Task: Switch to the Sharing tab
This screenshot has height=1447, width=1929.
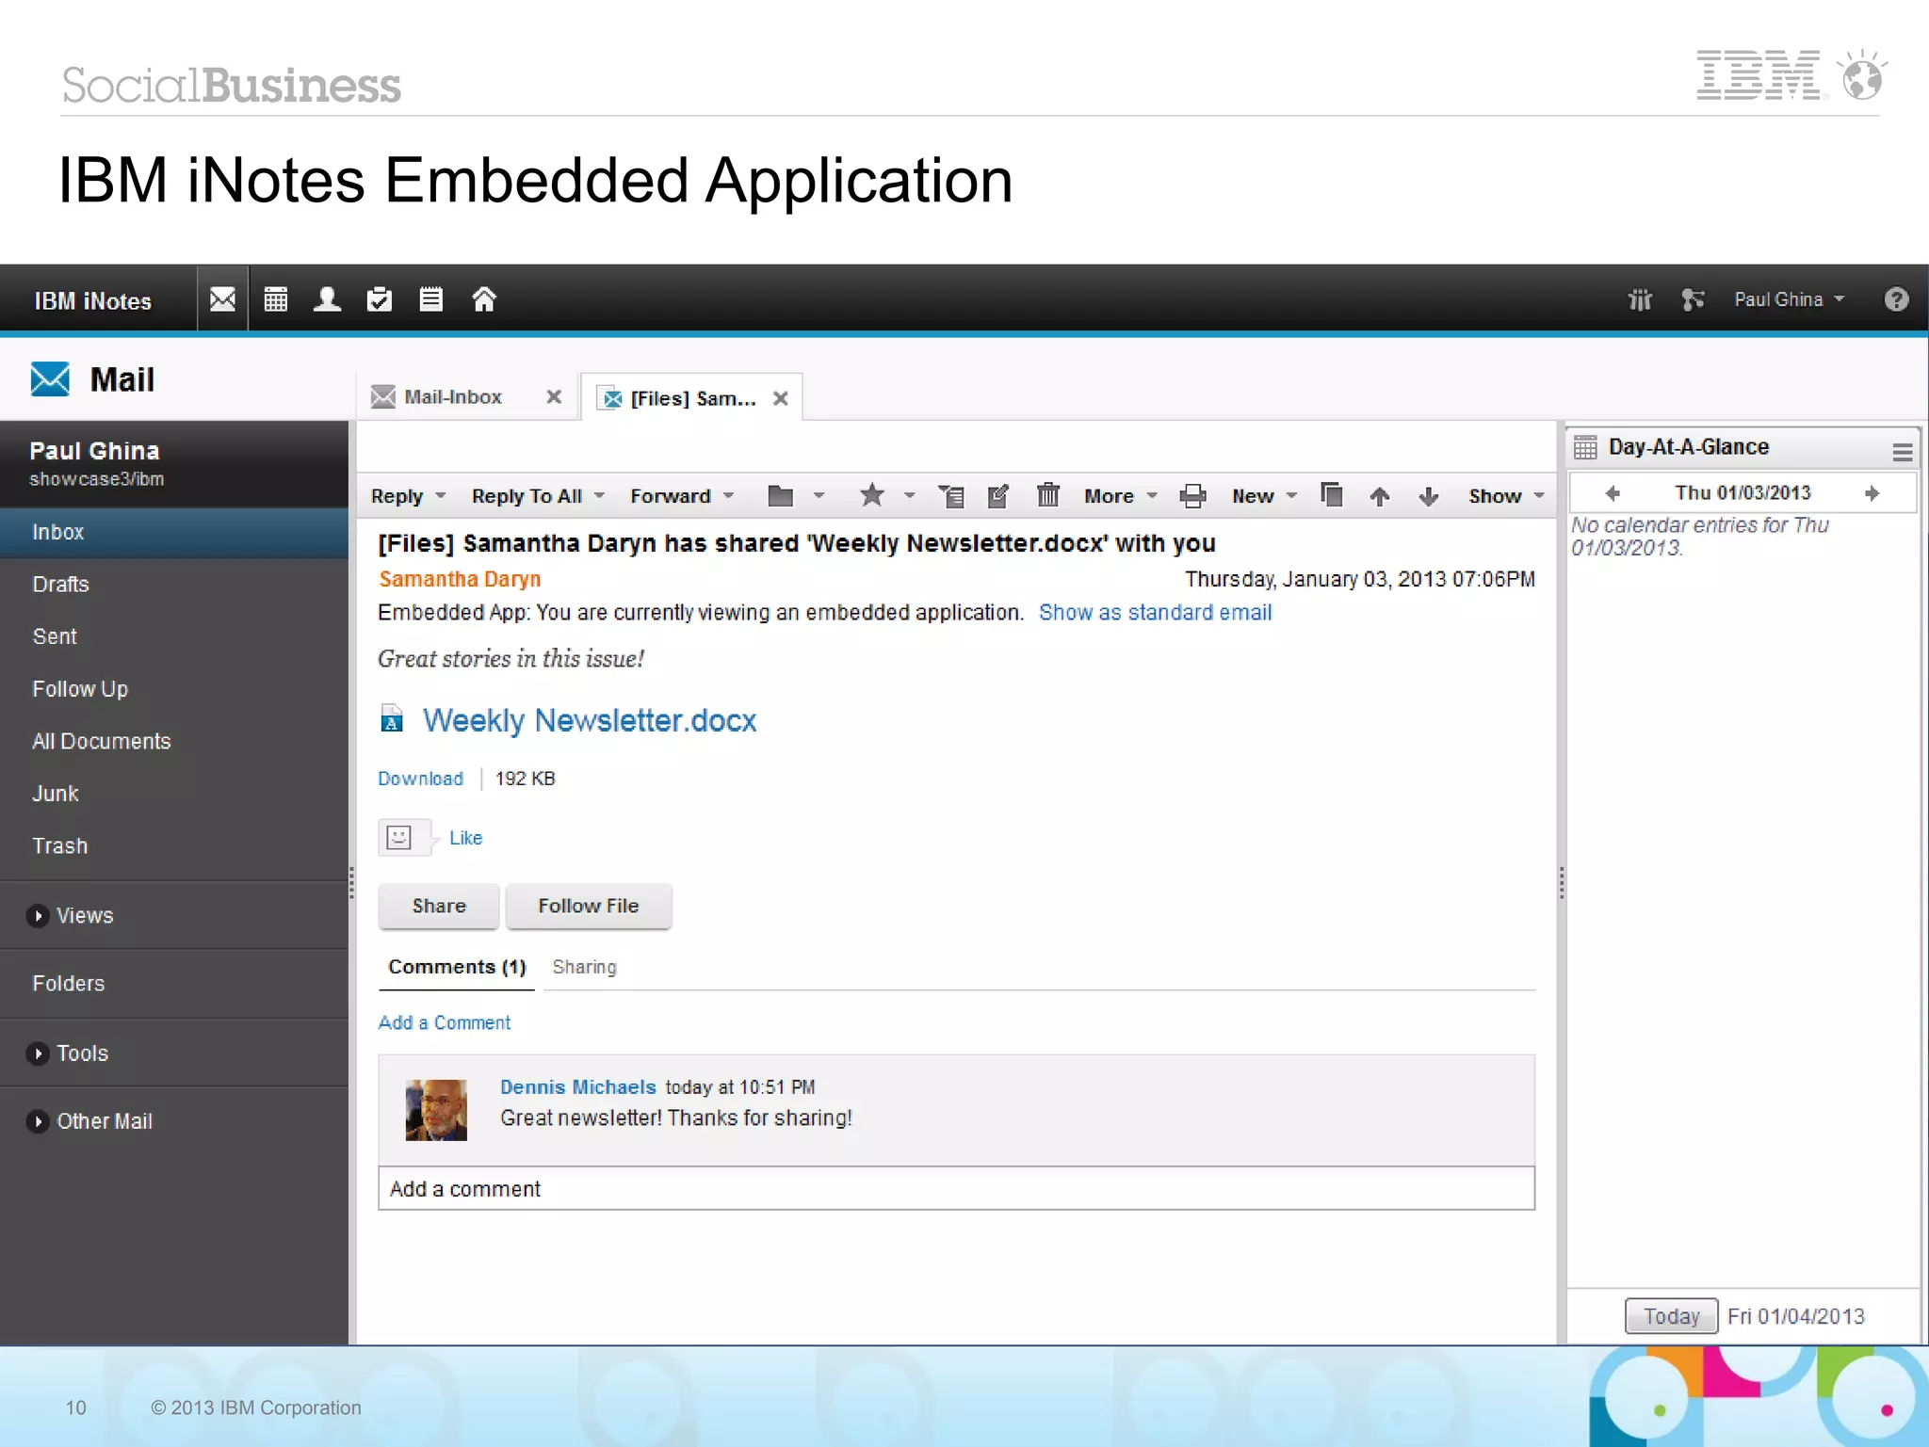Action: click(x=584, y=967)
